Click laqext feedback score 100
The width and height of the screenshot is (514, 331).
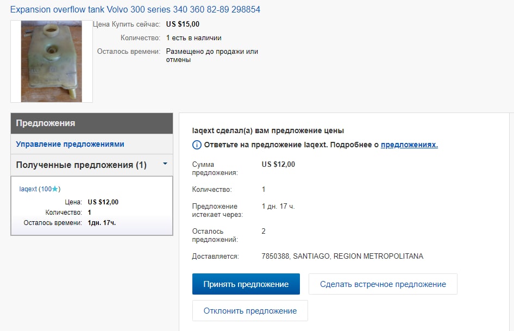click(x=46, y=189)
